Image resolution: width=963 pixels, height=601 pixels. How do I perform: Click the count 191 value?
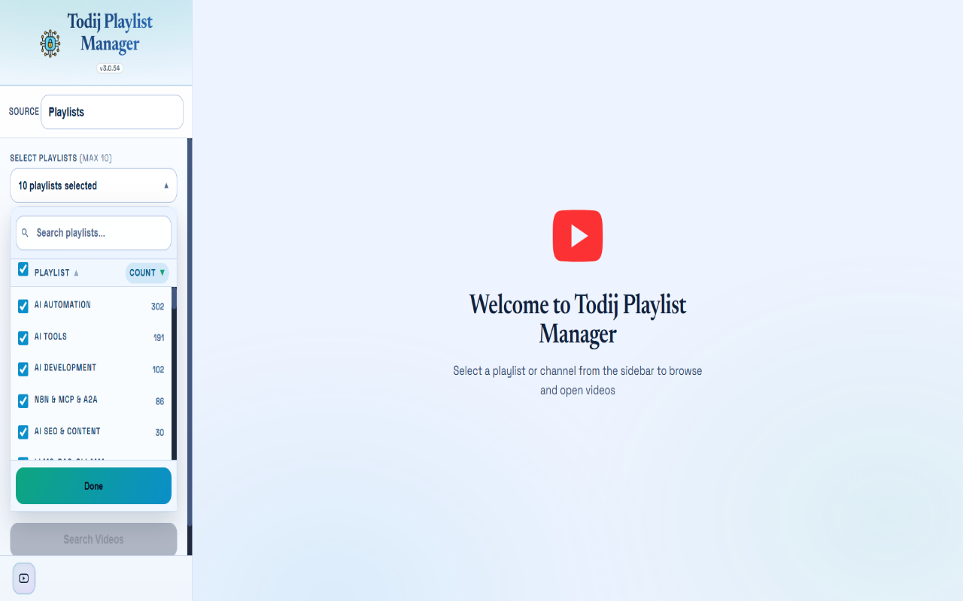[x=159, y=338]
